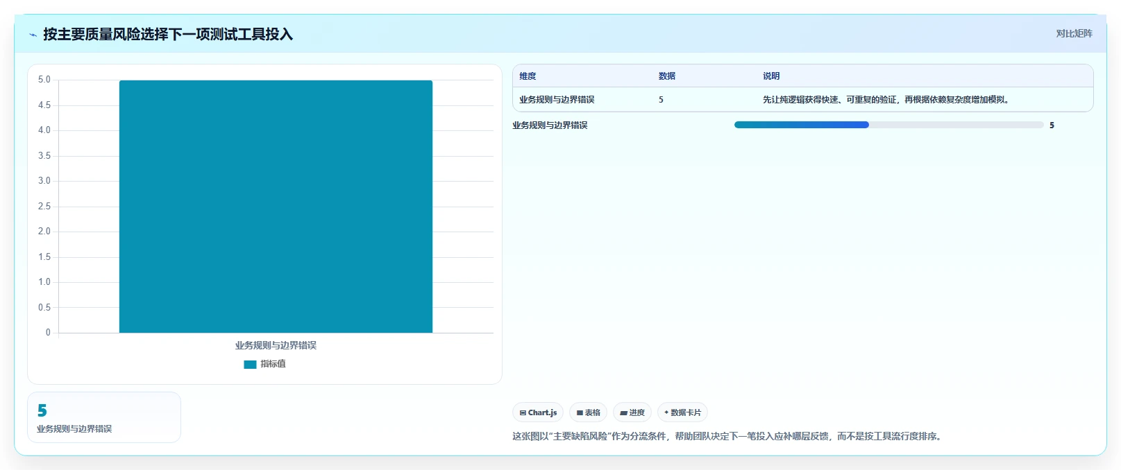Click the data card caption 业务规则与边界错误
The image size is (1121, 470).
(x=74, y=429)
